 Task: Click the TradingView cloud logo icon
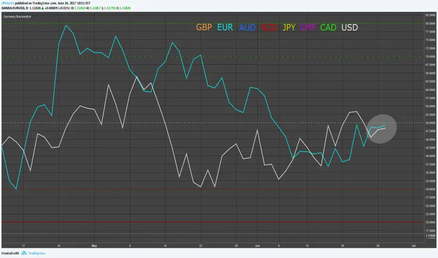click(x=24, y=253)
